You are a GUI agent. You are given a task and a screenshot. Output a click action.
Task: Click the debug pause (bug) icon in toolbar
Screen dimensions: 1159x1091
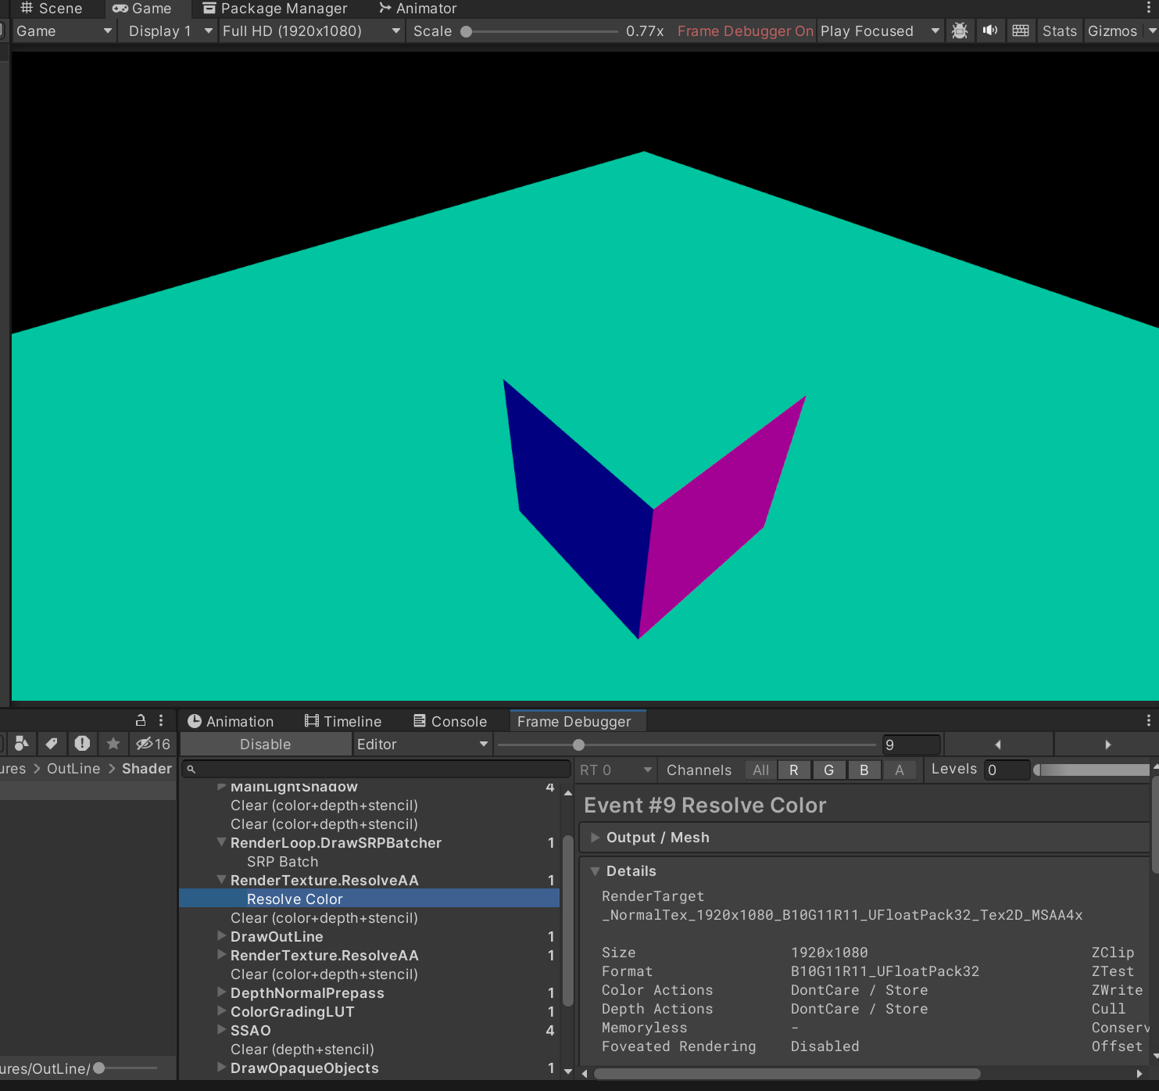point(960,31)
